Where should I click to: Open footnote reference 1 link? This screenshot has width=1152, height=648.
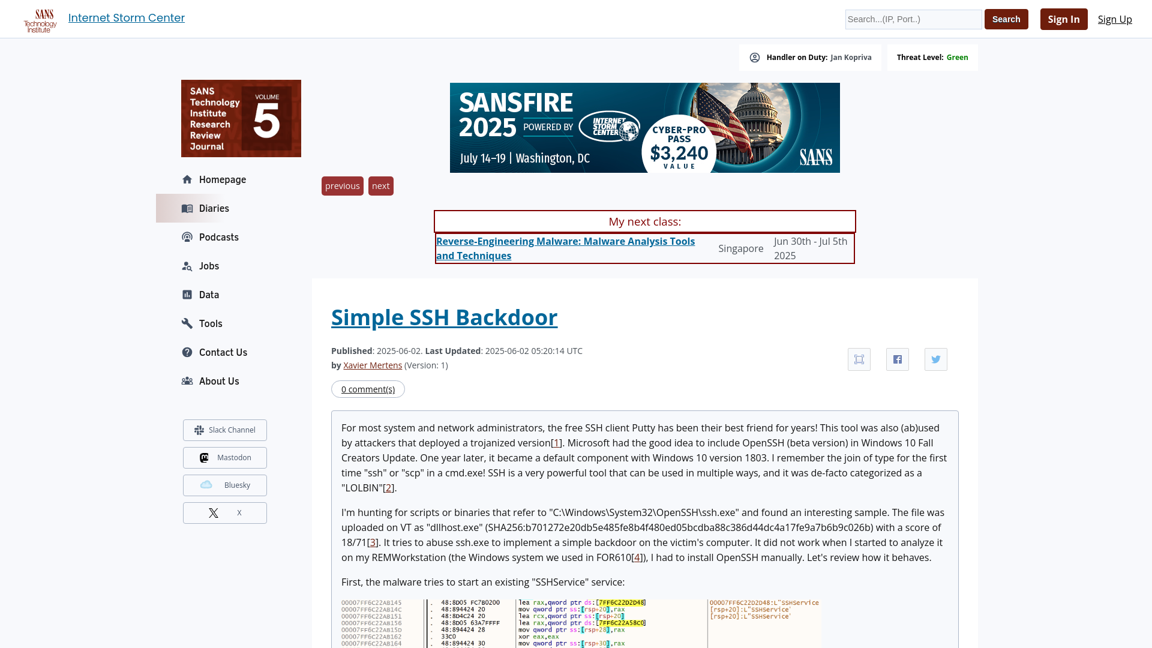tap(556, 443)
